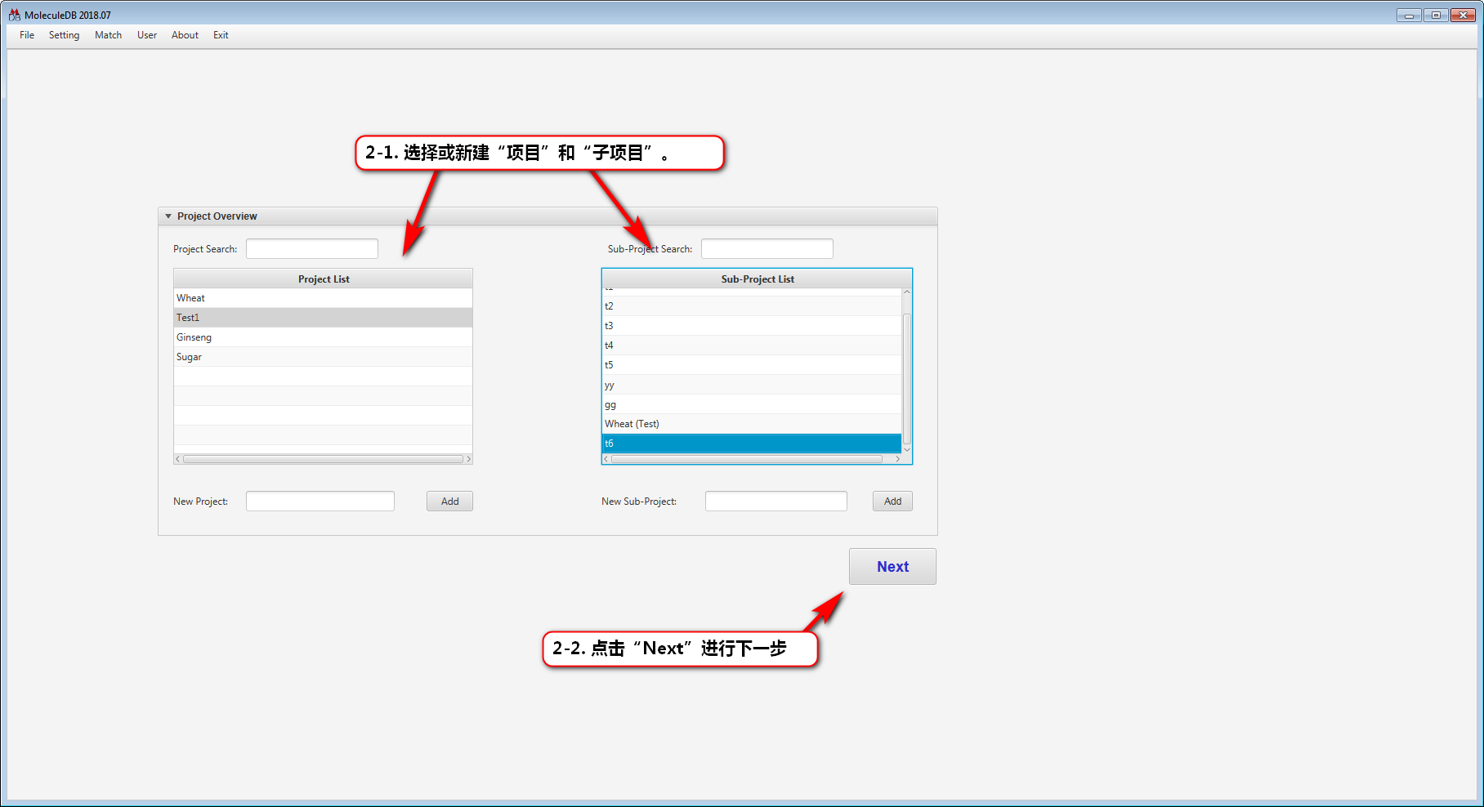1484x807 pixels.
Task: Click the New Sub-Project name field
Action: (776, 502)
